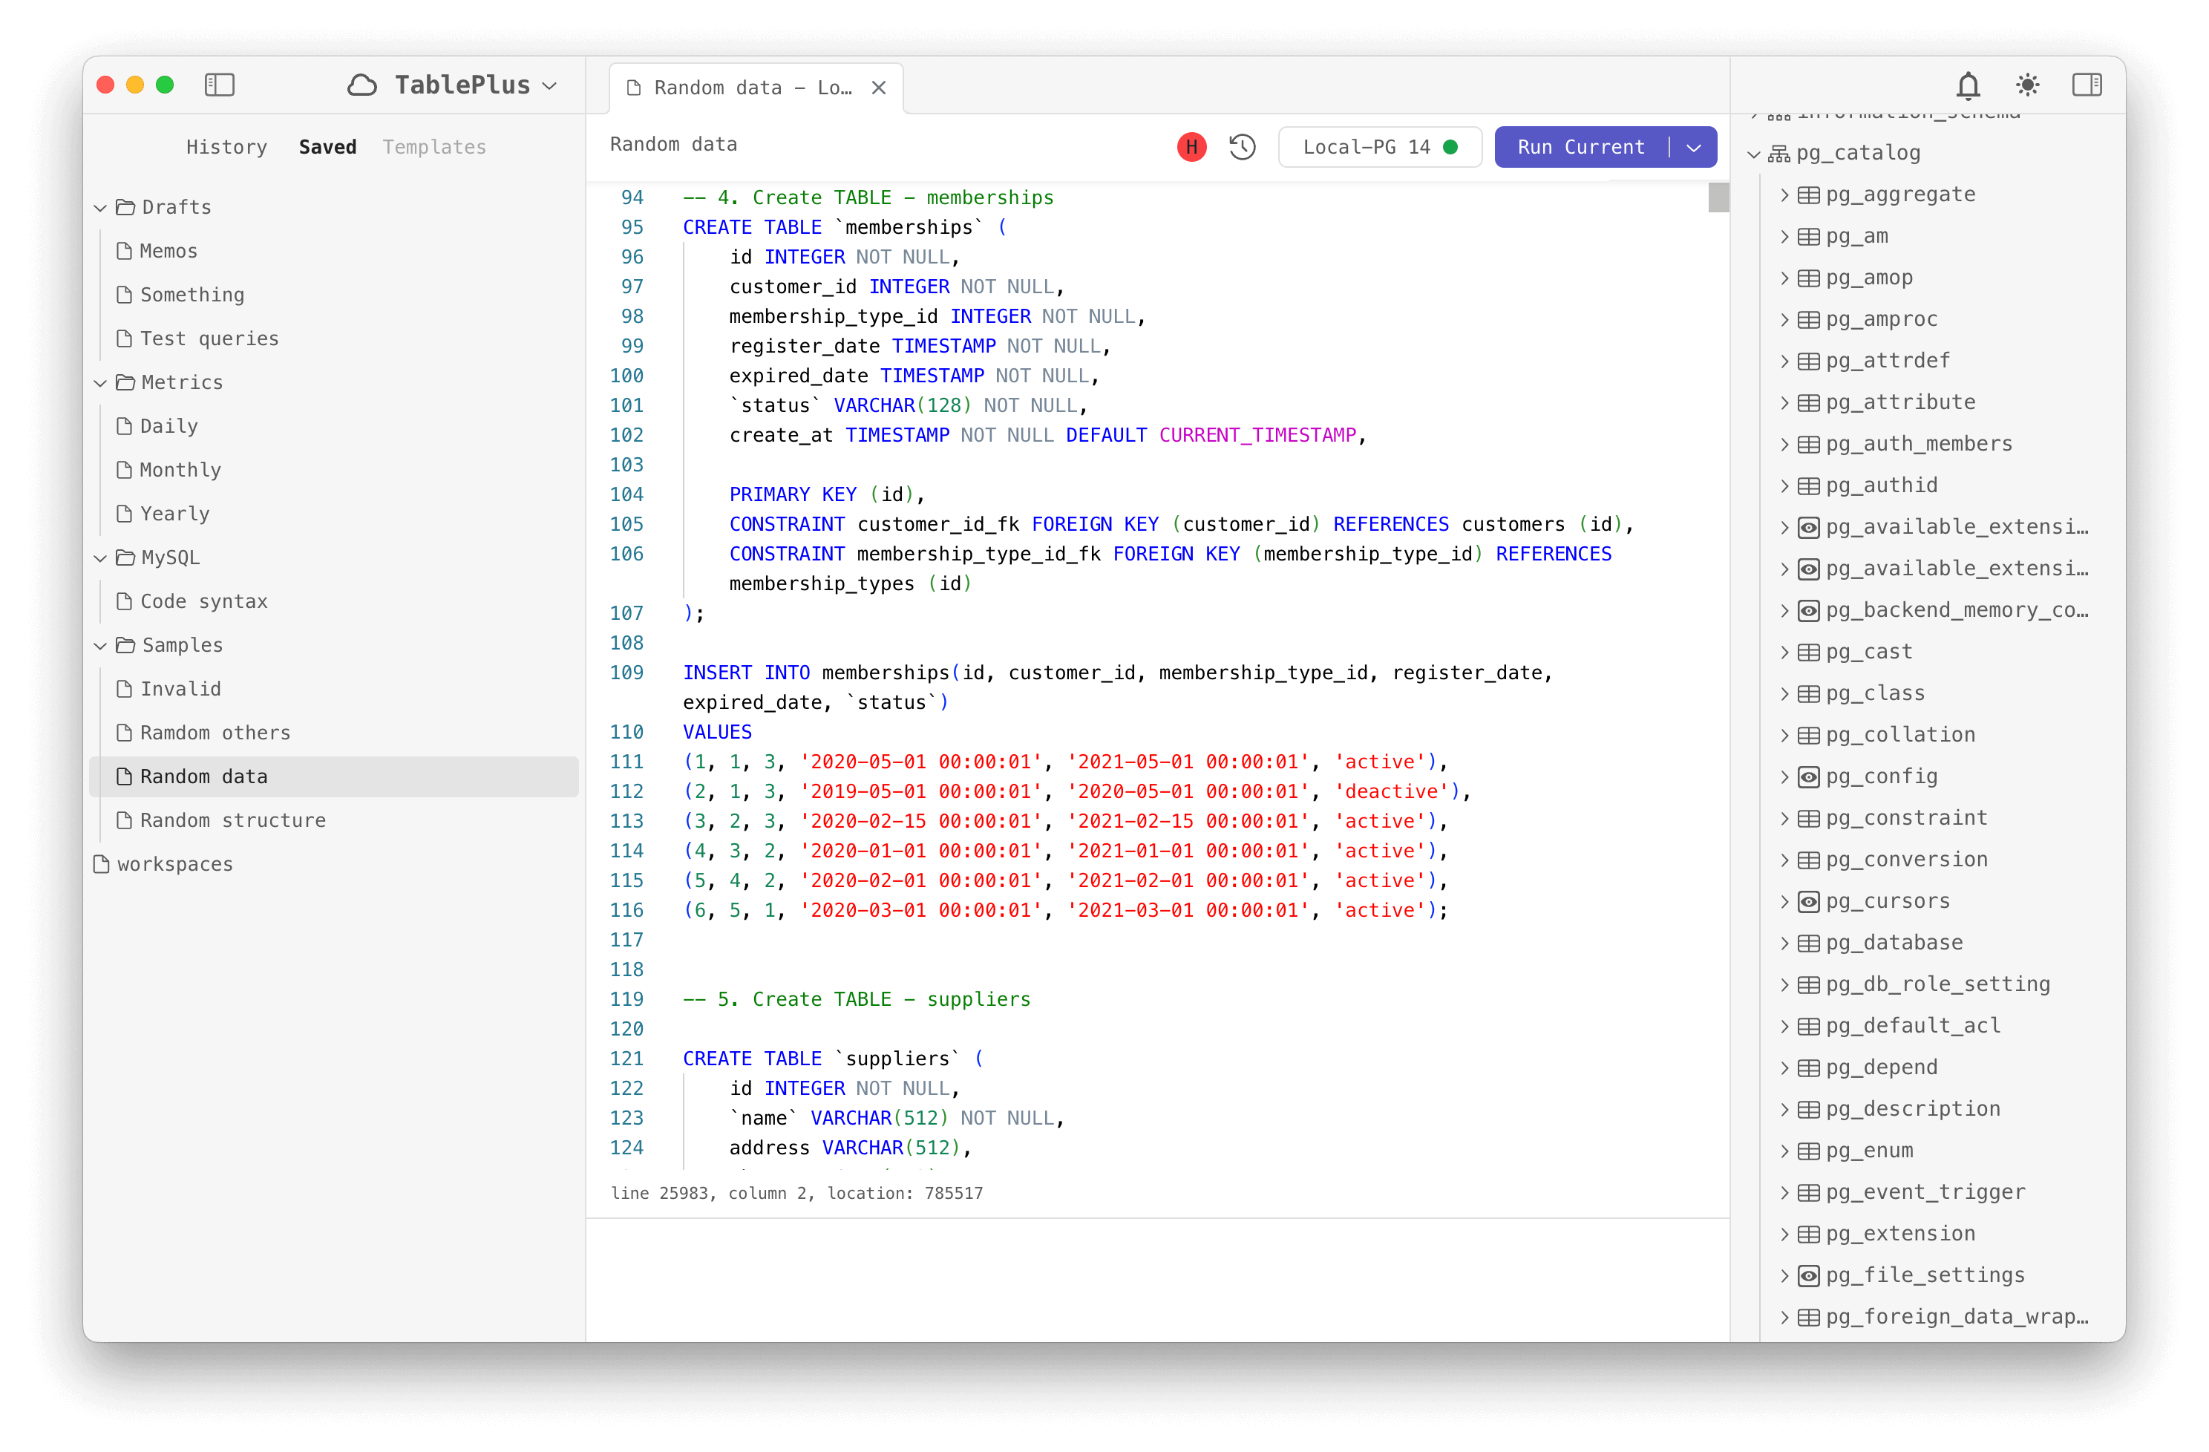Switch theme with the sun icon
The image size is (2209, 1452).
pos(2027,85)
